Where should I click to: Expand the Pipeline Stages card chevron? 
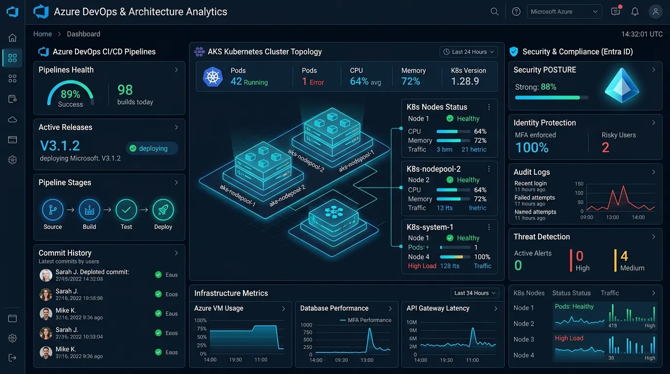[176, 183]
